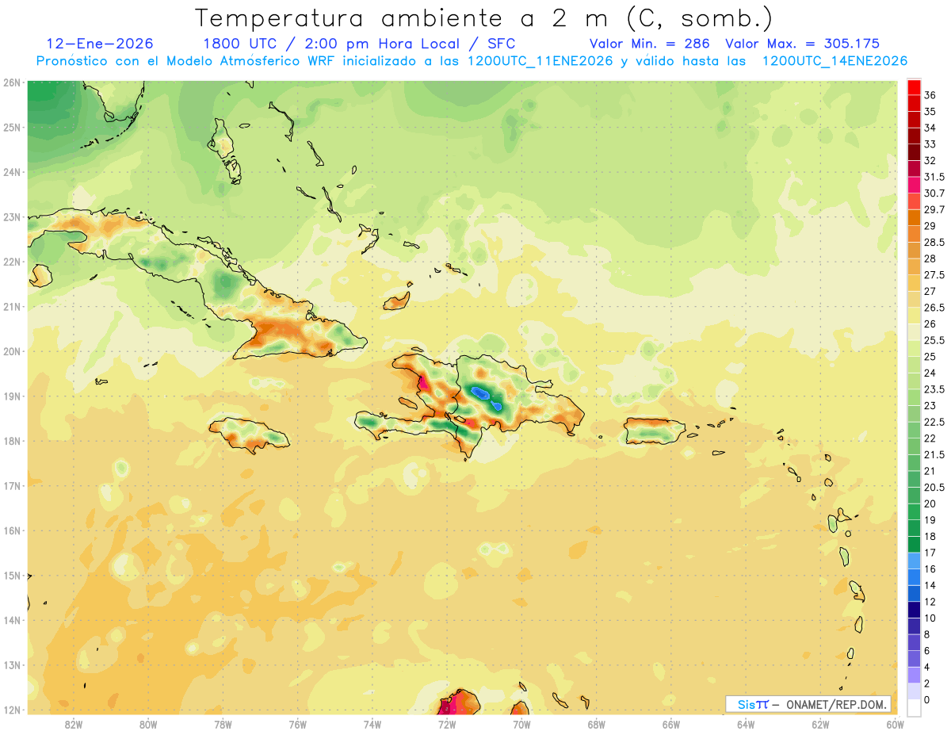Viewport: 951px width, 735px height.
Task: Click the "Valor Max. = 305.175" readout
Action: (x=802, y=44)
